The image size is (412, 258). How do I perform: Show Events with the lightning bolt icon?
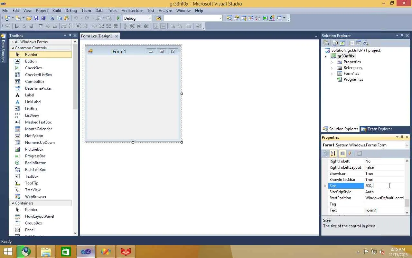coord(350,154)
